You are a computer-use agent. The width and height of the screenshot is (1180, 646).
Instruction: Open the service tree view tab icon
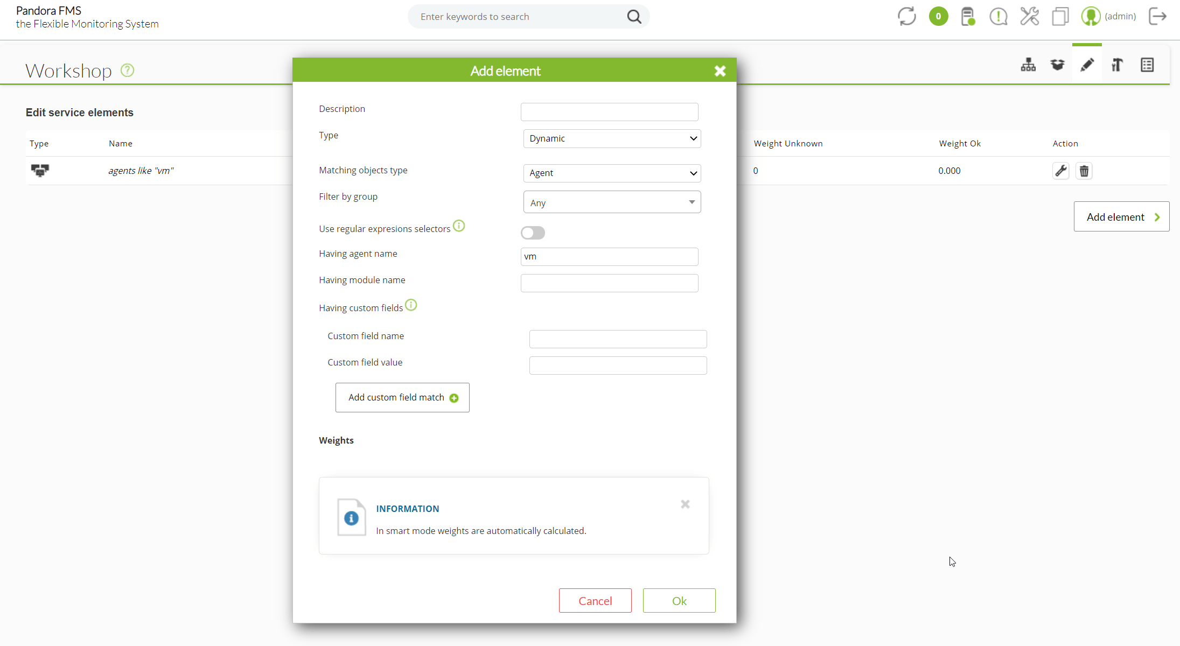click(1028, 65)
